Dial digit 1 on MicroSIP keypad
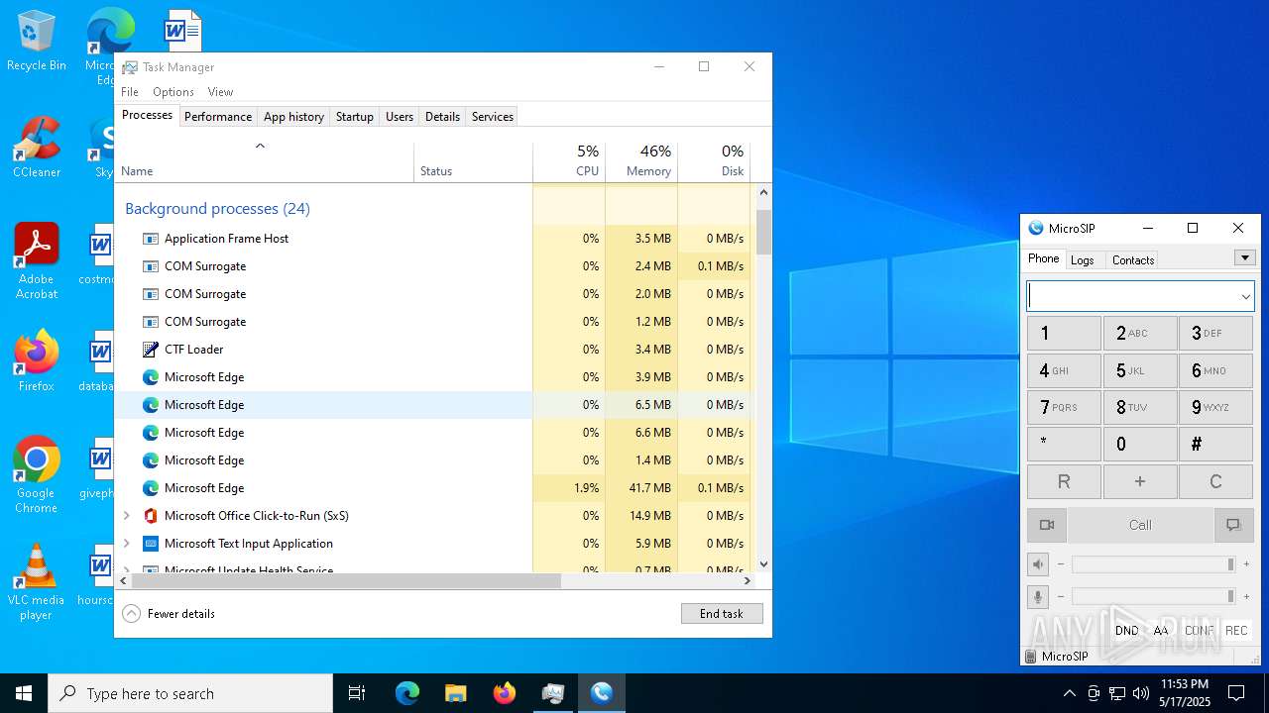The image size is (1269, 713). 1064,334
